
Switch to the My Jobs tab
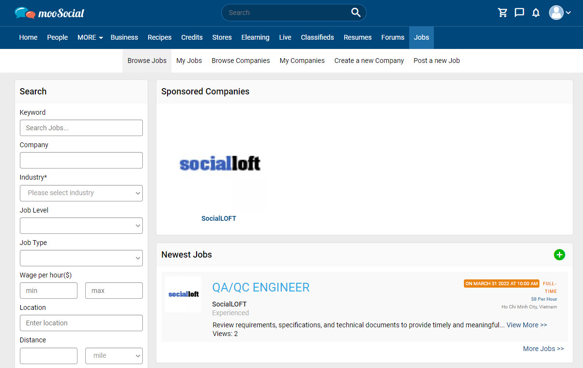click(x=189, y=61)
